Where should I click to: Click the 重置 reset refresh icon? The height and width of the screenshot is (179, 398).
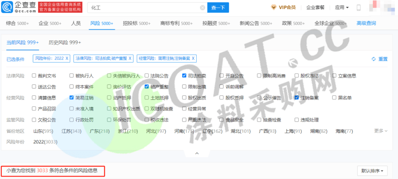(373, 59)
